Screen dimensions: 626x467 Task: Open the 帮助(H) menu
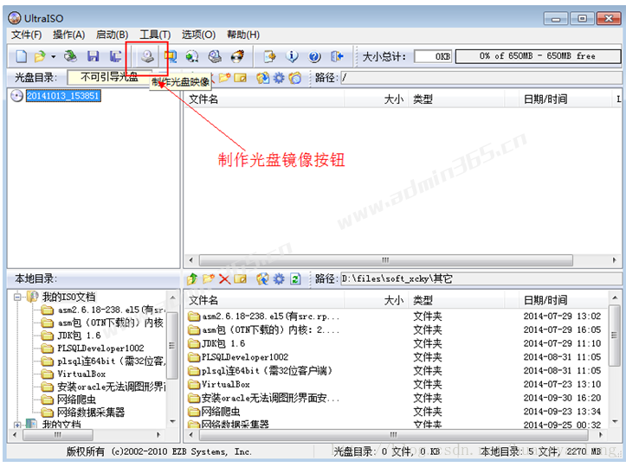243,35
